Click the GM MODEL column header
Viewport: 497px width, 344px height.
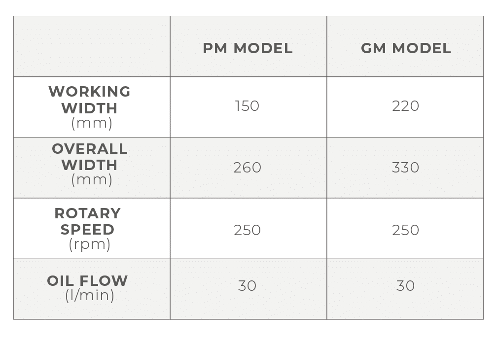click(x=406, y=48)
